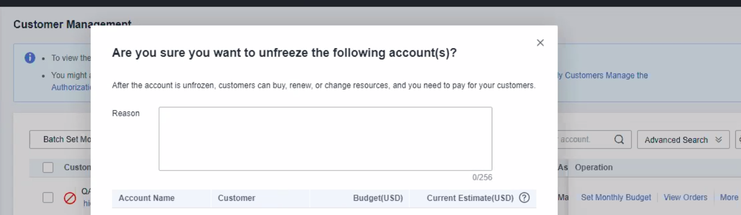Click the double-chevron icon beside Advanced Search
741x215 pixels.
pos(718,140)
